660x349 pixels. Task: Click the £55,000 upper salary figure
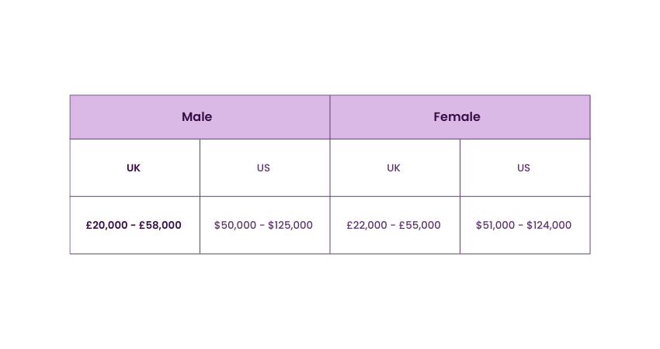(x=420, y=226)
